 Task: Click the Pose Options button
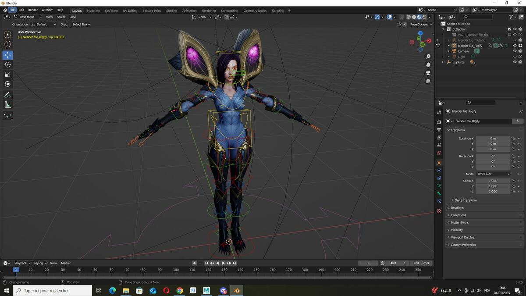[x=421, y=24]
